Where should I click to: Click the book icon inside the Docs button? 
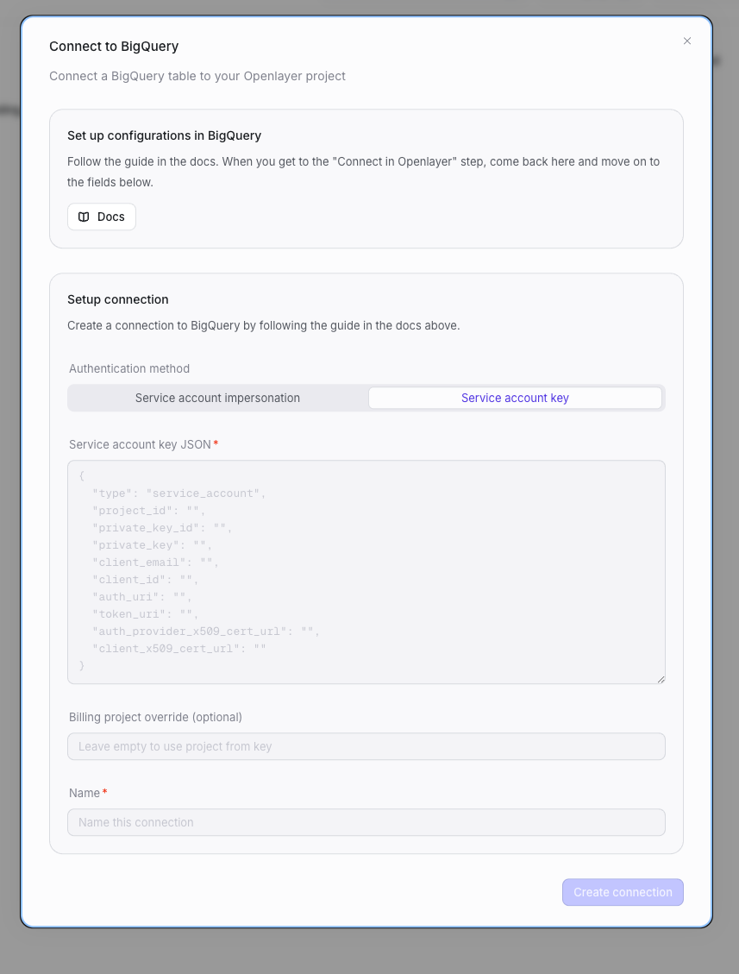pyautogui.click(x=83, y=217)
